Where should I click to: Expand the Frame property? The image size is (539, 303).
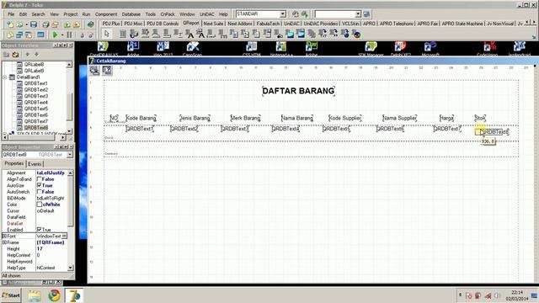pos(5,242)
